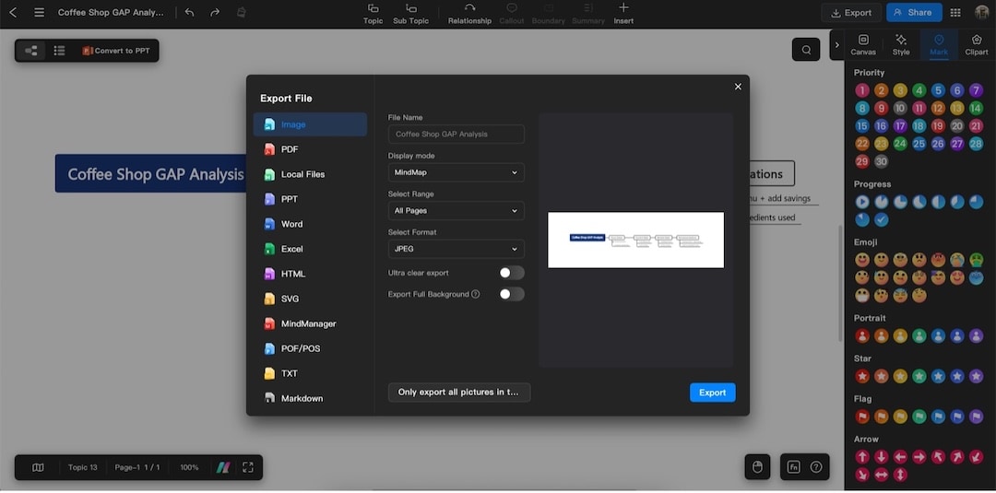Image resolution: width=996 pixels, height=493 pixels.
Task: Open the Fn shortcuts icon
Action: coord(793,467)
